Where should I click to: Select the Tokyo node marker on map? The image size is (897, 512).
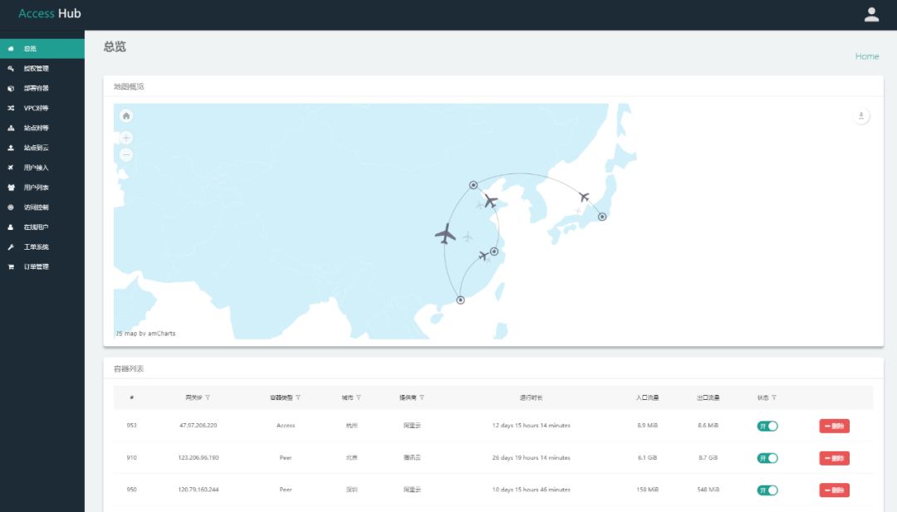(x=602, y=217)
